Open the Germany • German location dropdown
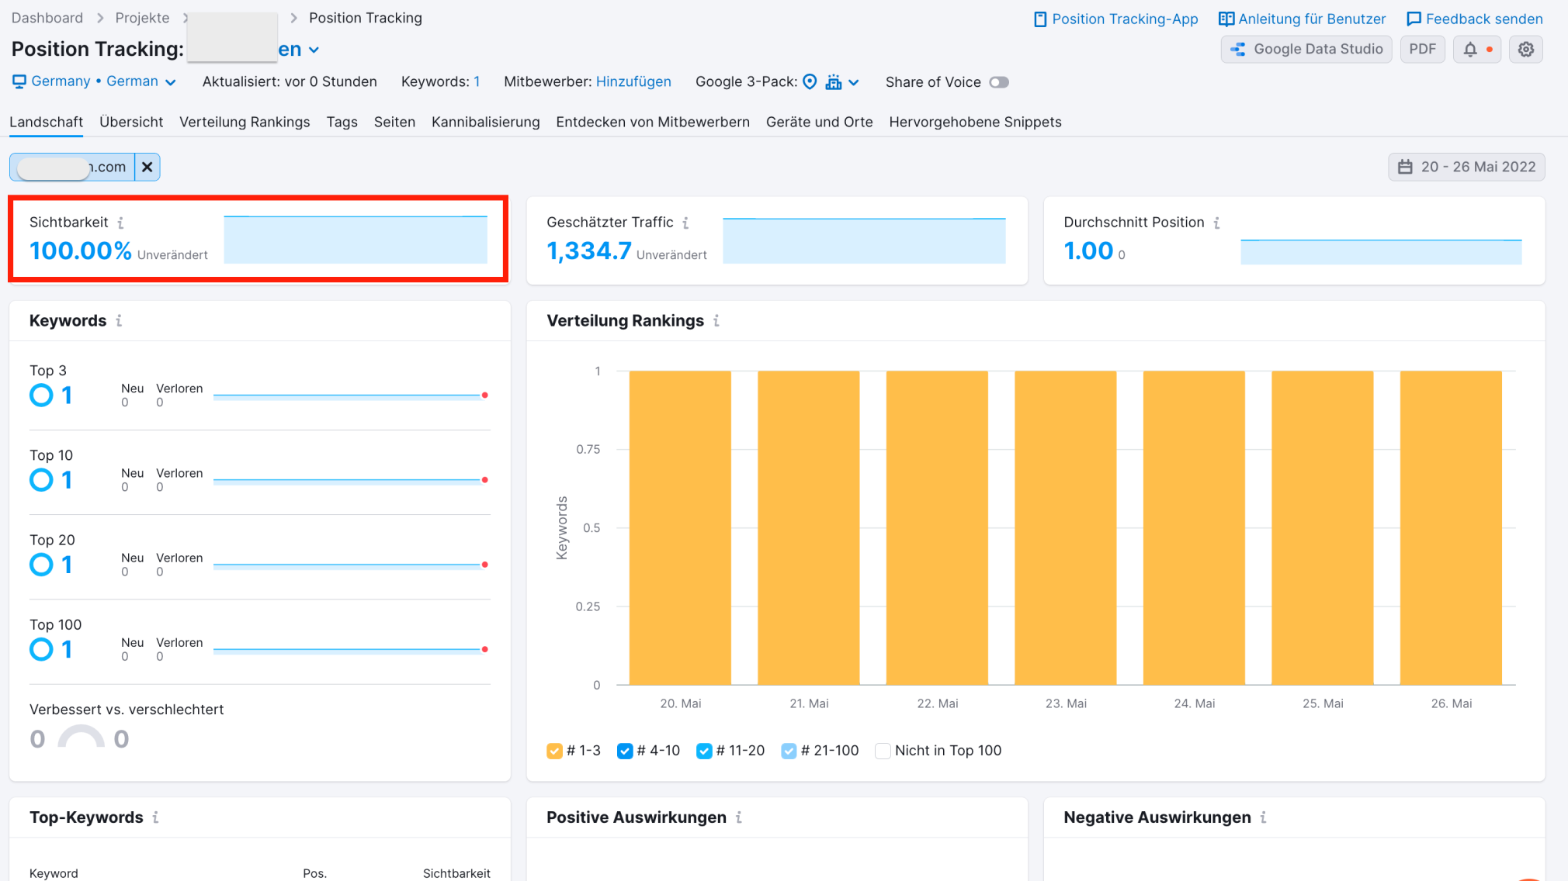The image size is (1568, 881). click(94, 81)
